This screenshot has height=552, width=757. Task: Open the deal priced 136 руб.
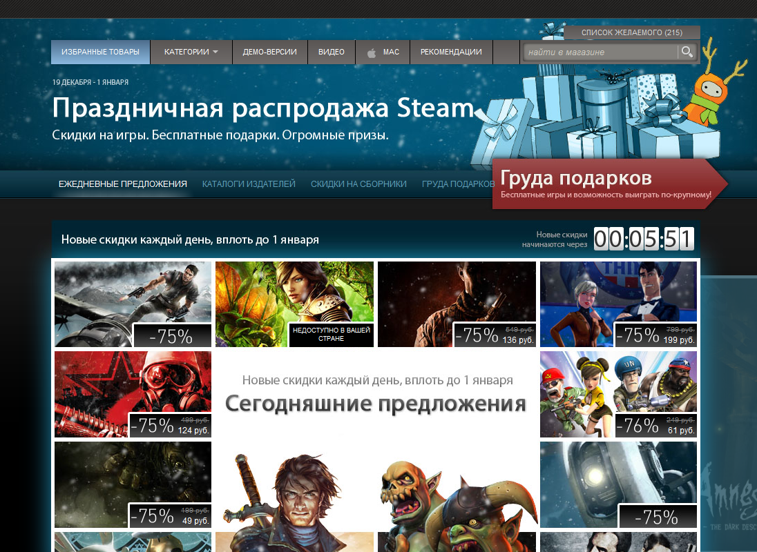tap(457, 304)
